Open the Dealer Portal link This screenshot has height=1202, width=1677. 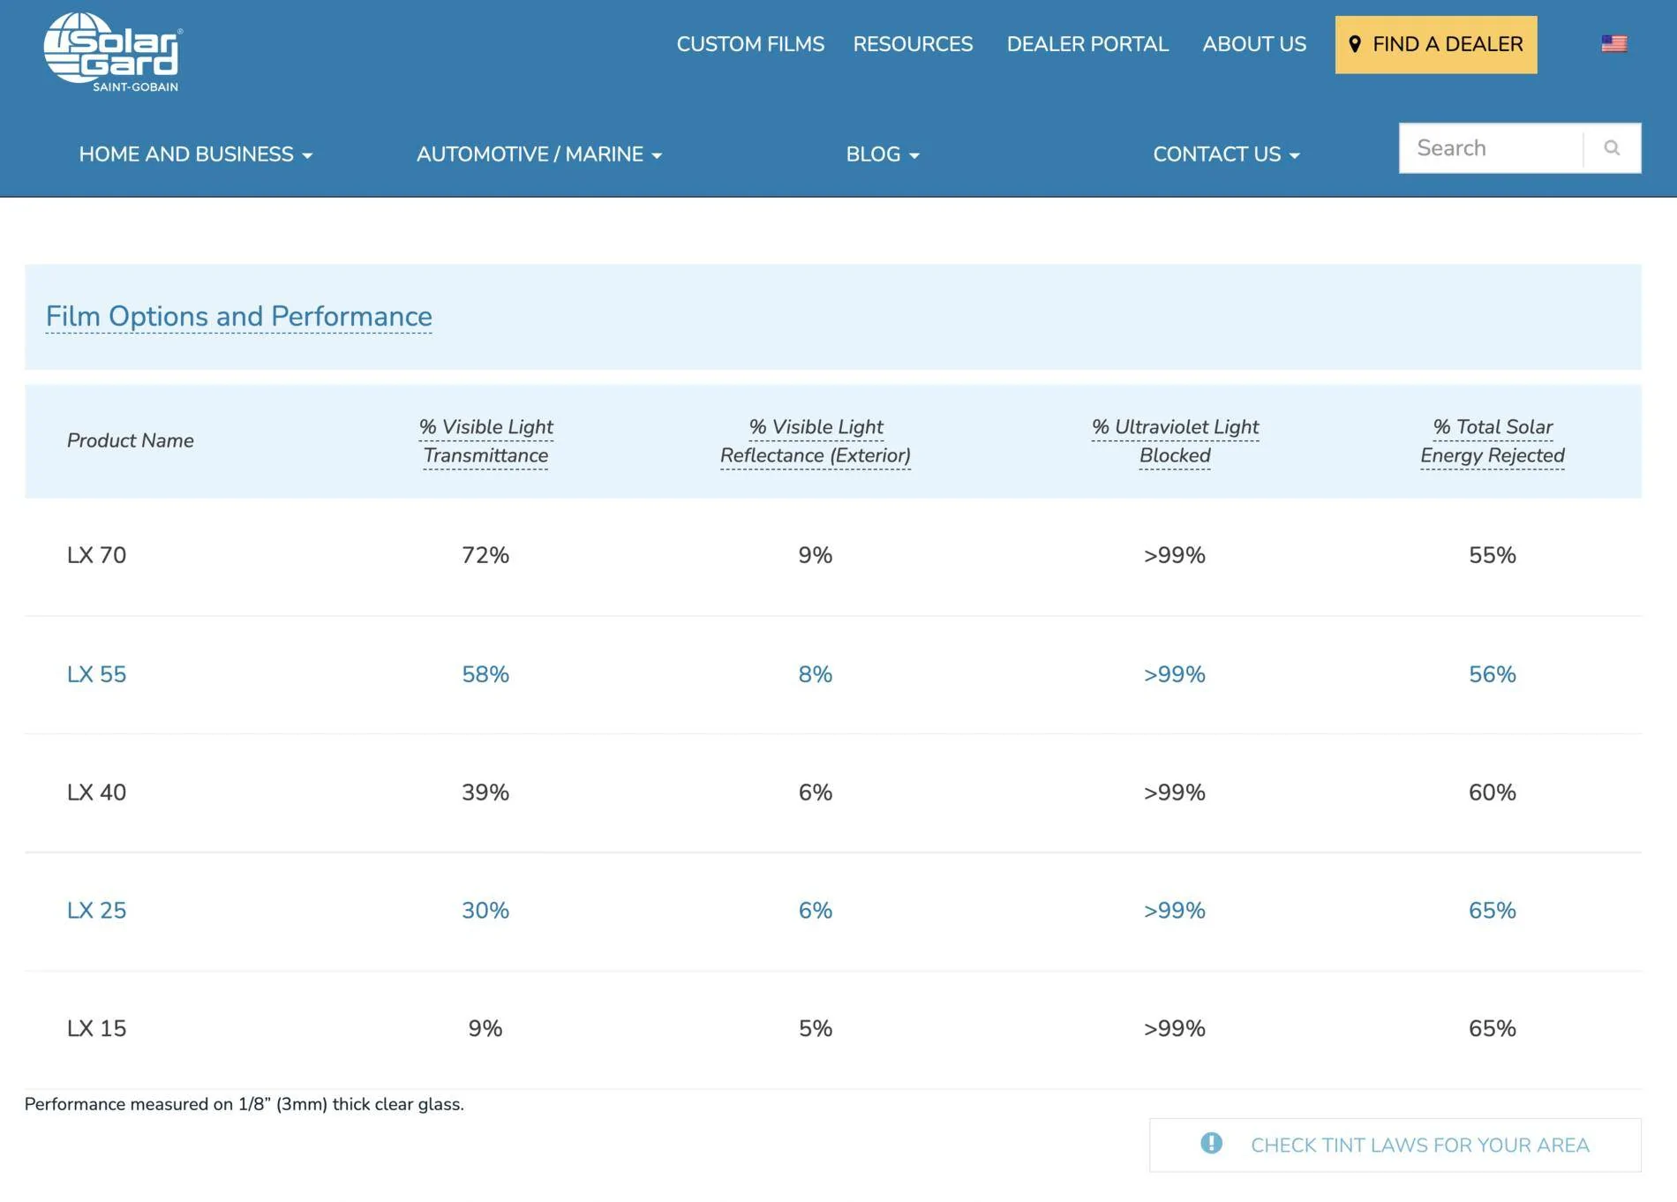[1087, 44]
